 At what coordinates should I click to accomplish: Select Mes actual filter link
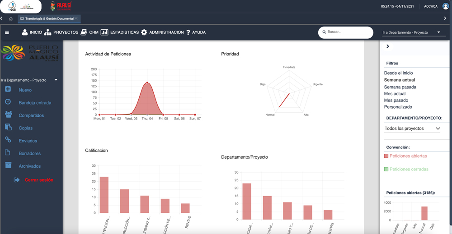pos(395,94)
